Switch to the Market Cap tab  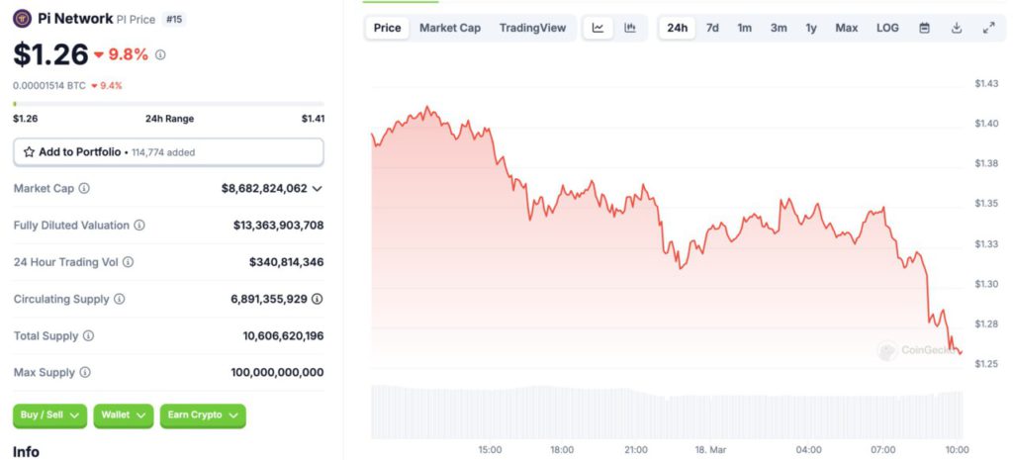coord(450,28)
